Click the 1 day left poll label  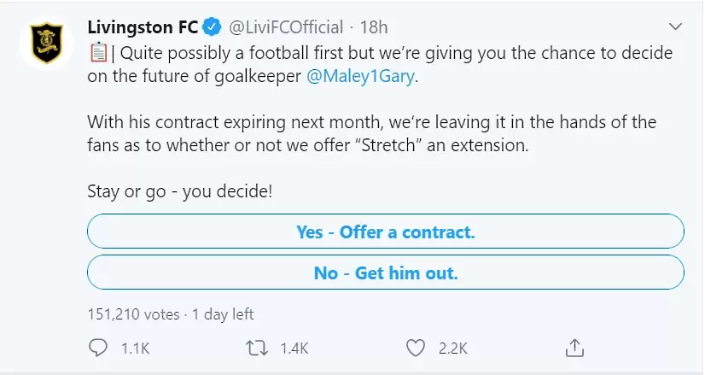click(222, 313)
